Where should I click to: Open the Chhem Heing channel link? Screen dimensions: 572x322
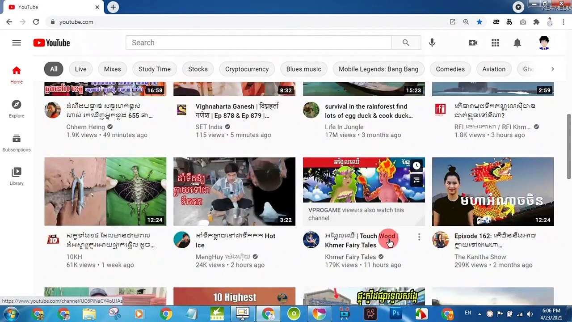pyautogui.click(x=86, y=127)
